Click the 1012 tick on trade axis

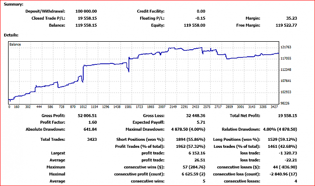click(83, 107)
